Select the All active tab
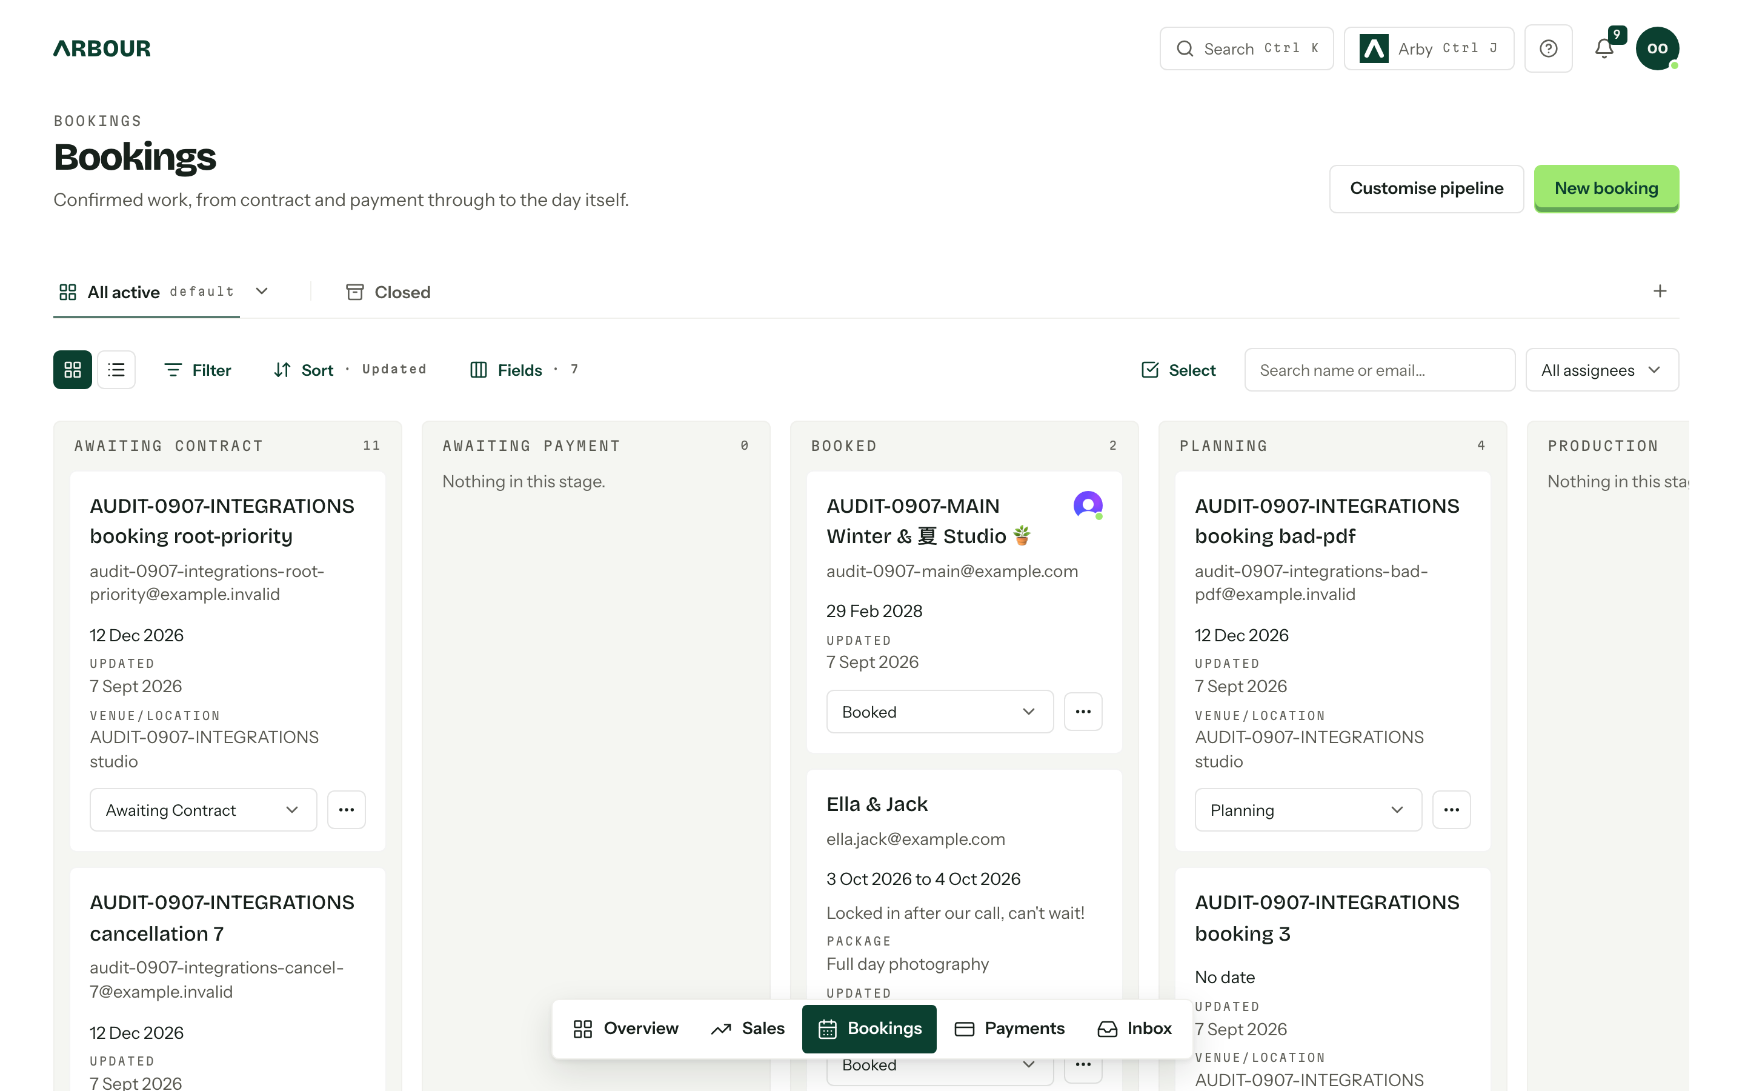1745x1091 pixels. 147,292
